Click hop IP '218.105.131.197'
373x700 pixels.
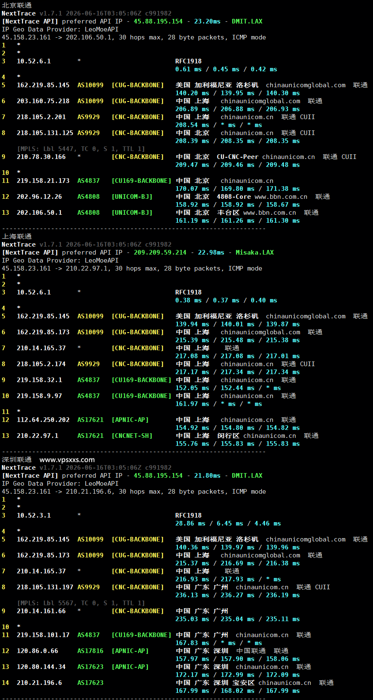click(45, 587)
